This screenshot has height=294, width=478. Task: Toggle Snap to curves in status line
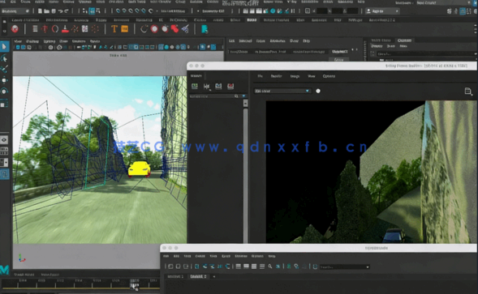[124, 11]
